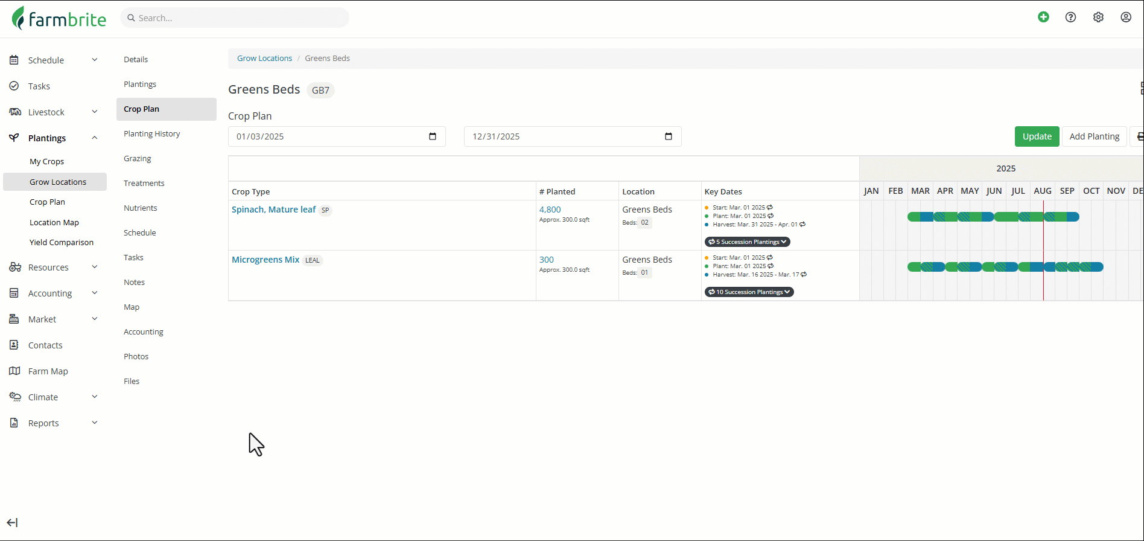Click the Resources tractor icon
This screenshot has width=1144, height=541.
pos(15,267)
